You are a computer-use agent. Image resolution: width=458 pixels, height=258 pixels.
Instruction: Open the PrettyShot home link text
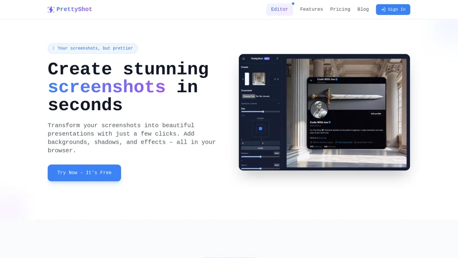[74, 9]
